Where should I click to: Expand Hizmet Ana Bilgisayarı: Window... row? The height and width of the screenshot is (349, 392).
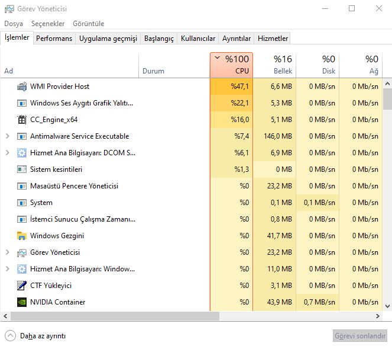pyautogui.click(x=8, y=268)
